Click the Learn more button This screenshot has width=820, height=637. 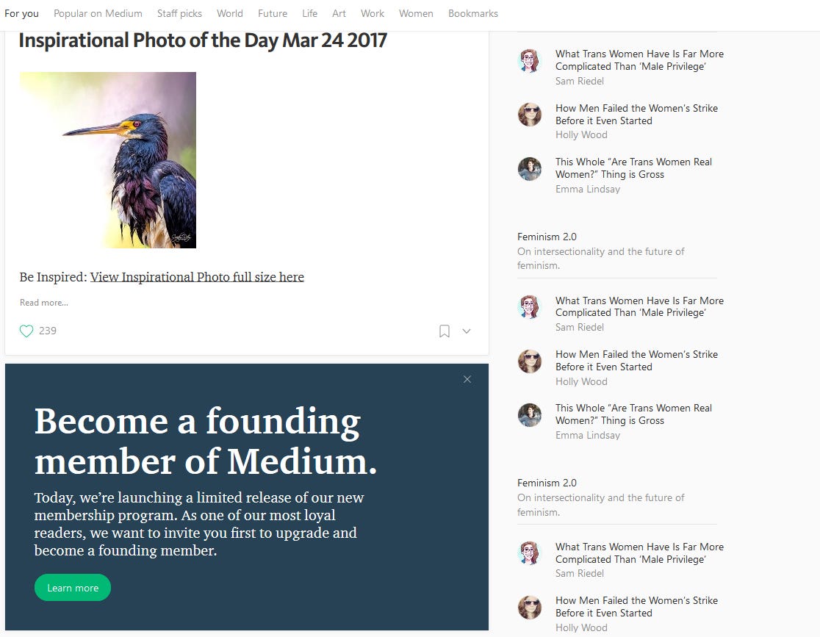coord(73,588)
